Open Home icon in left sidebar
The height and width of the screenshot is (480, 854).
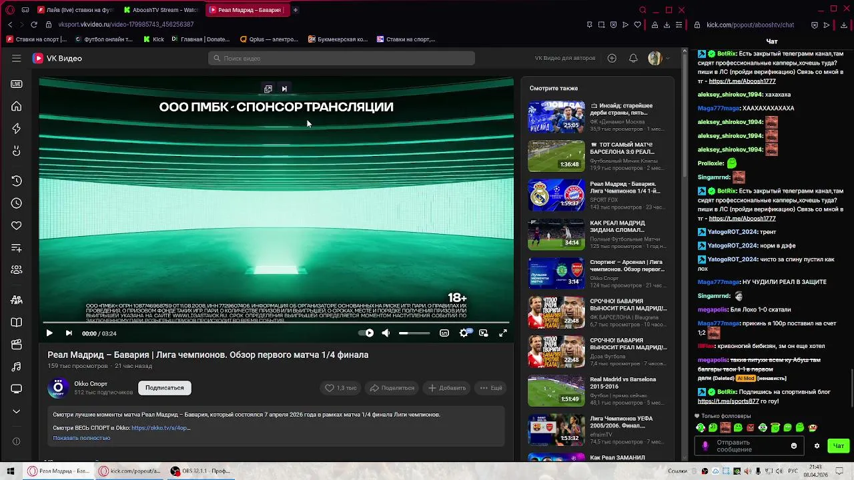(17, 107)
